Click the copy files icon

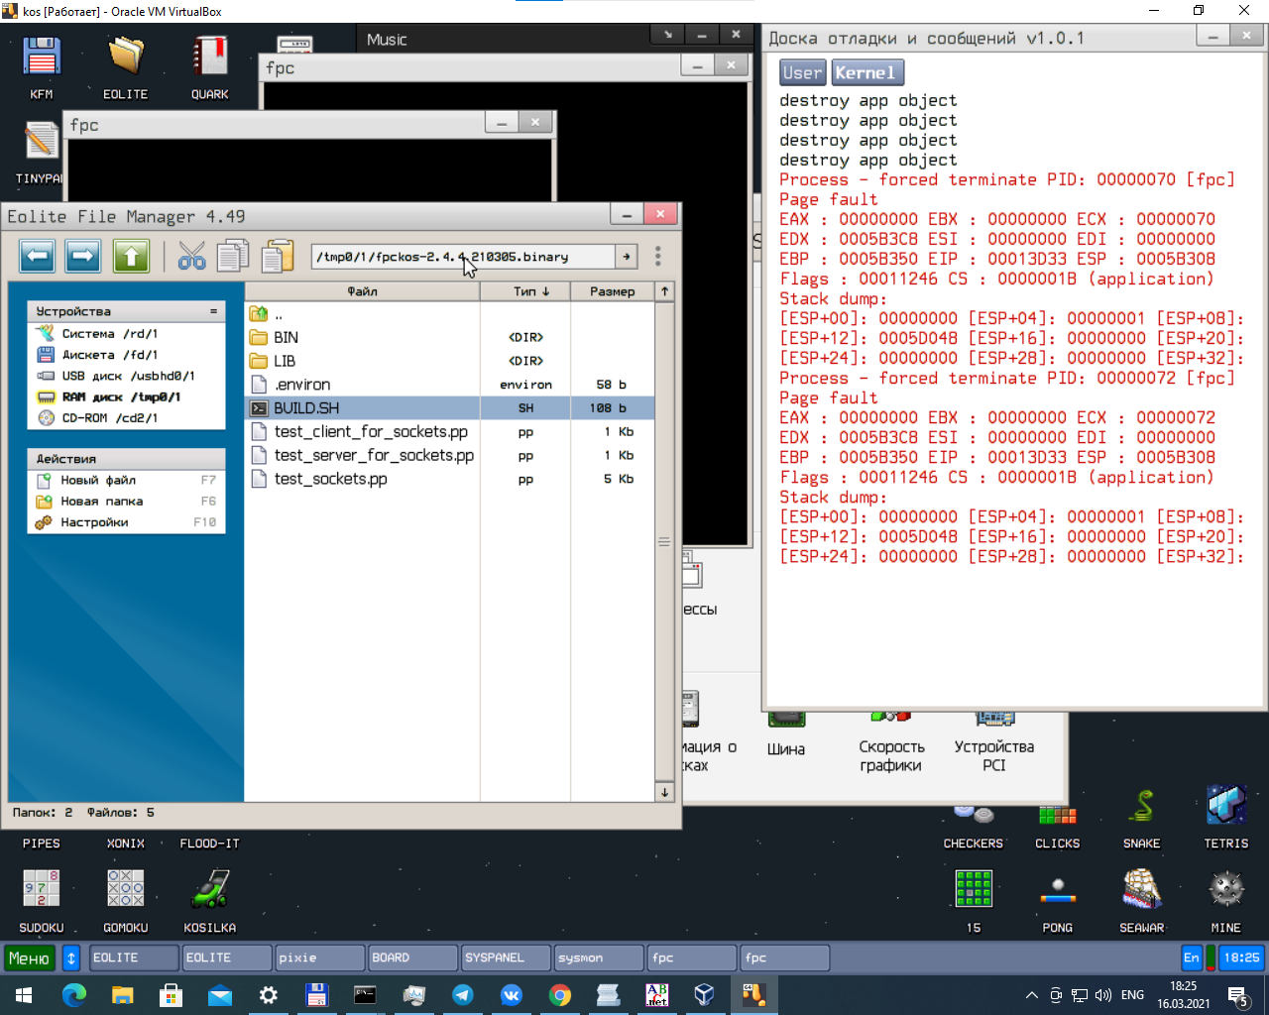[233, 257]
